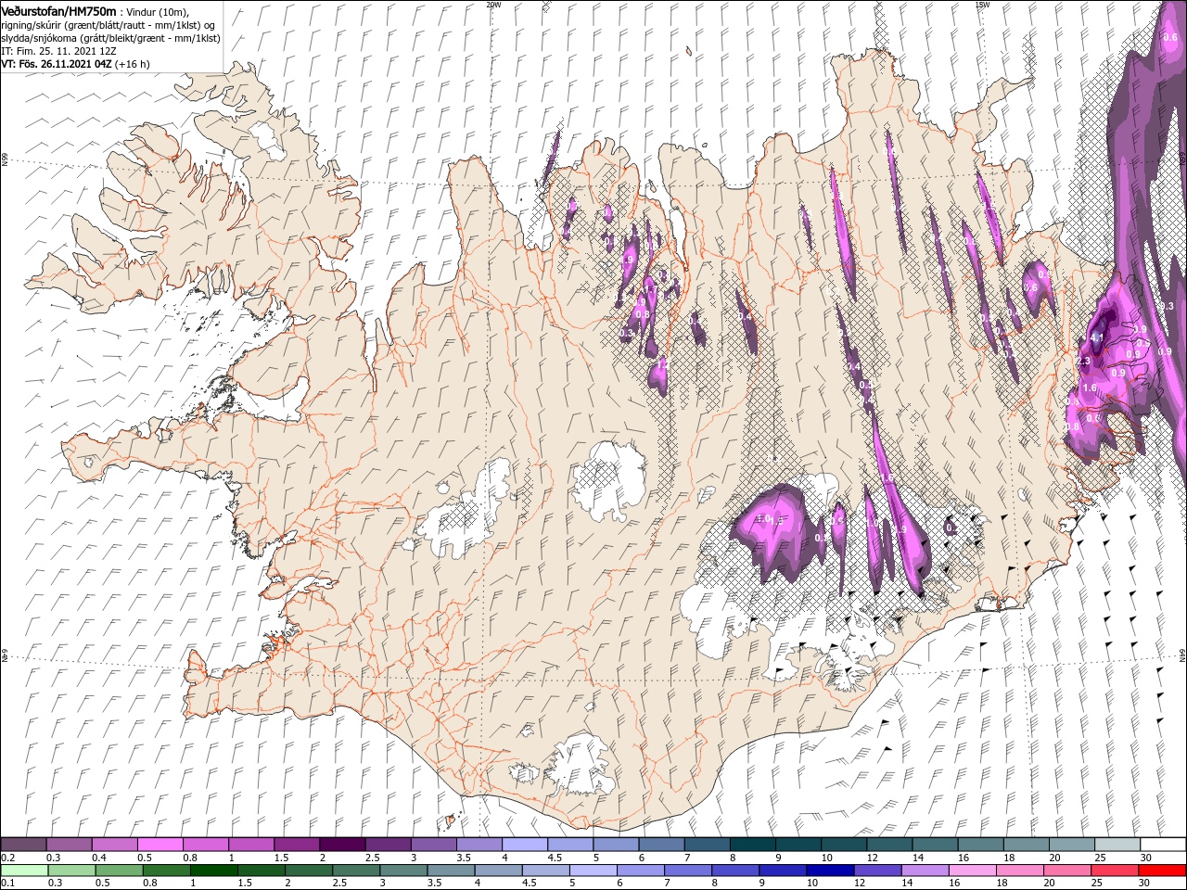Click the 'IT: Fim. 25. 11. 2021 12Z' line
Image resolution: width=1187 pixels, height=890 pixels.
58,50
